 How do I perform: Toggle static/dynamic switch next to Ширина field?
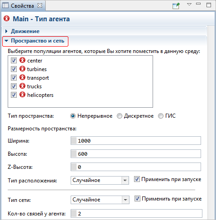tap(74, 141)
